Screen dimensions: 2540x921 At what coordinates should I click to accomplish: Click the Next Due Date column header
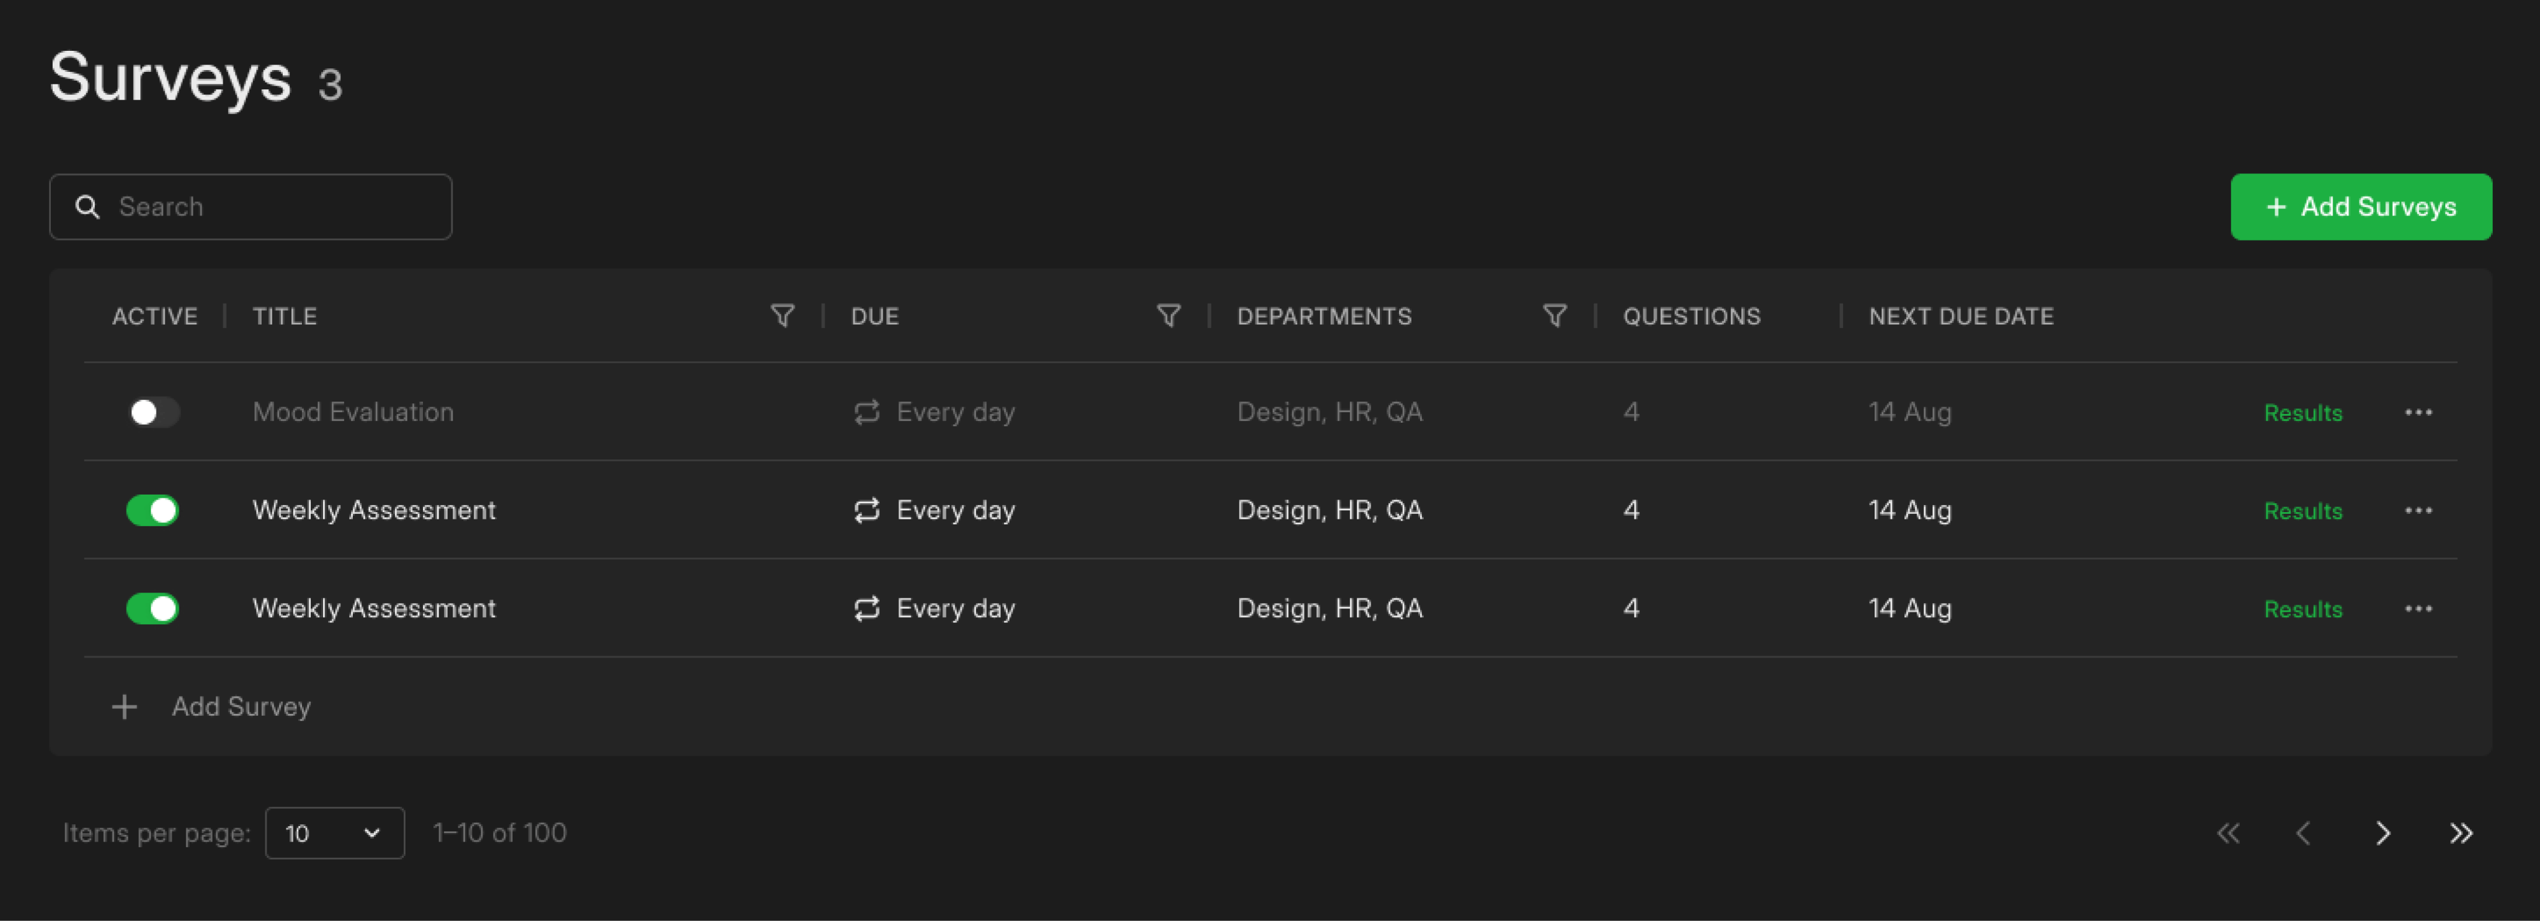pos(1960,316)
